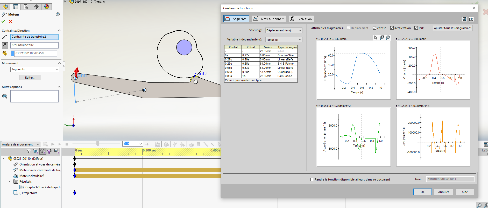Click the Stop playback control
Screen dimensions: 488x208
67,144
